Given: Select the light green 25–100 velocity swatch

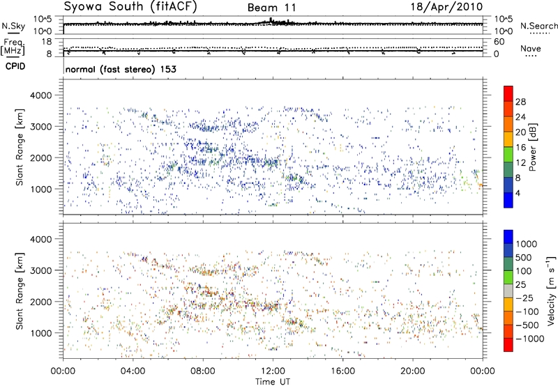Looking at the screenshot, I should pos(508,277).
